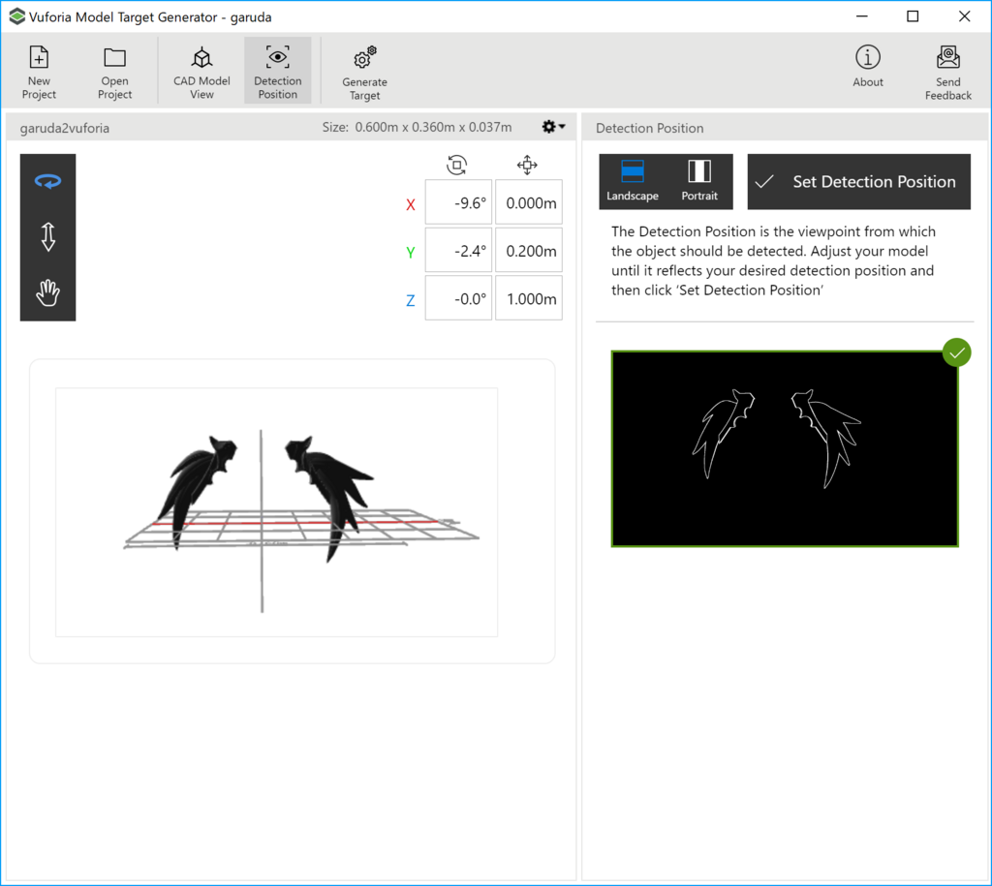Edit X translation field 0.000m
The width and height of the screenshot is (992, 886).
click(x=529, y=202)
